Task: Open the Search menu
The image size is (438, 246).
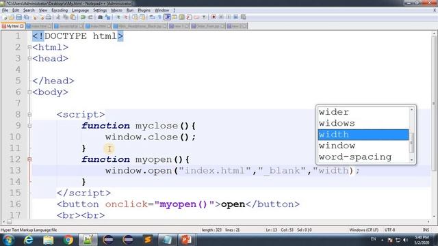Action: [29, 10]
